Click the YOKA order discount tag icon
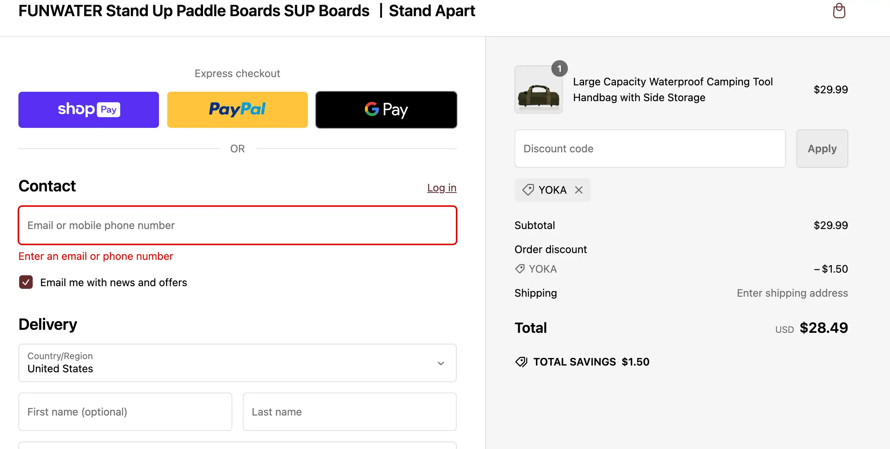 [x=520, y=269]
